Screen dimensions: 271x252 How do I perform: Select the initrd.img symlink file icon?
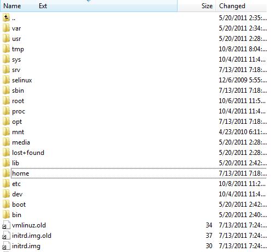pos(6,246)
